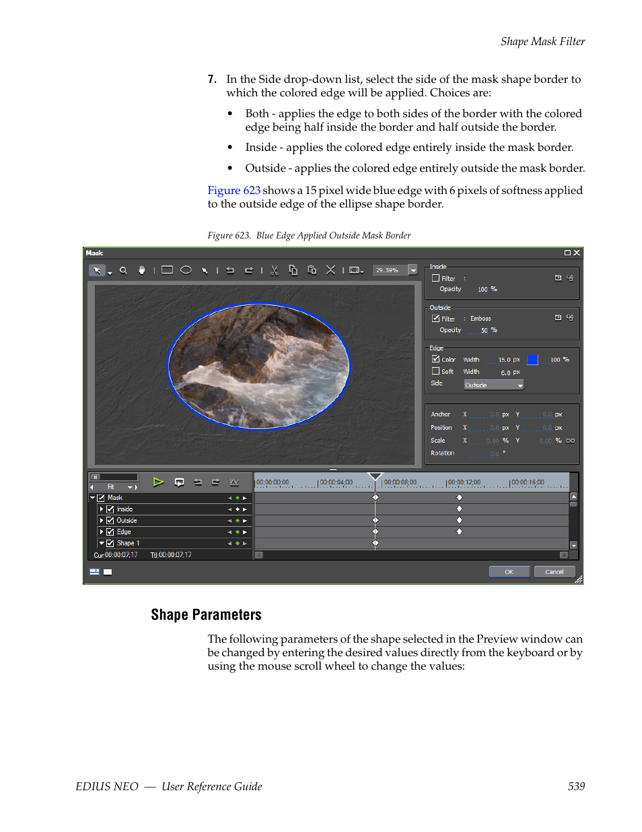Choose the rectangle mask shape tool
This screenshot has width=642, height=832.
pyautogui.click(x=167, y=270)
